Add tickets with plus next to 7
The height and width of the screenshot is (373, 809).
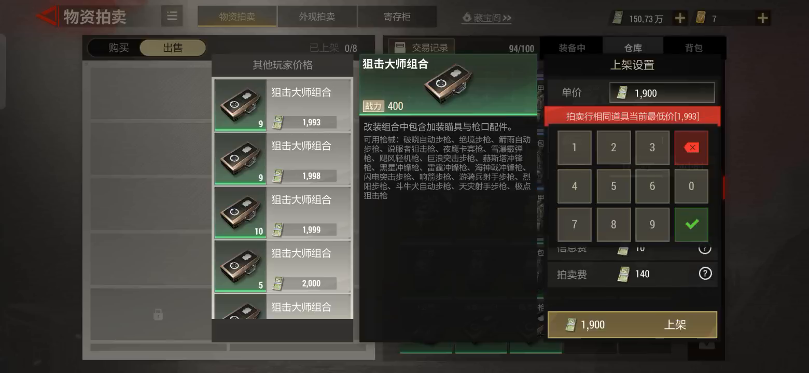tap(762, 19)
